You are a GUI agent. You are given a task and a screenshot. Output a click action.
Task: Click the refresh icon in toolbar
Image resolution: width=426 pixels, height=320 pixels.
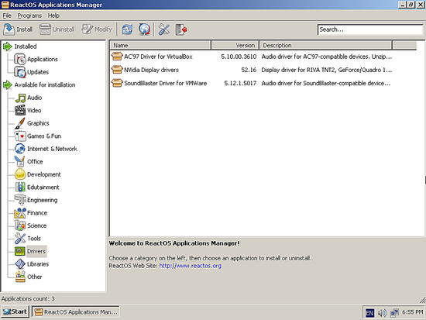click(x=127, y=29)
